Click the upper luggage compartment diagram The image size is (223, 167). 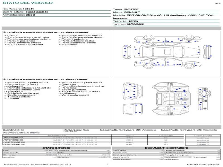[x=133, y=92]
